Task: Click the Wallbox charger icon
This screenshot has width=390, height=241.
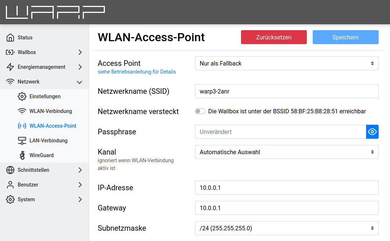Action: 10,52
